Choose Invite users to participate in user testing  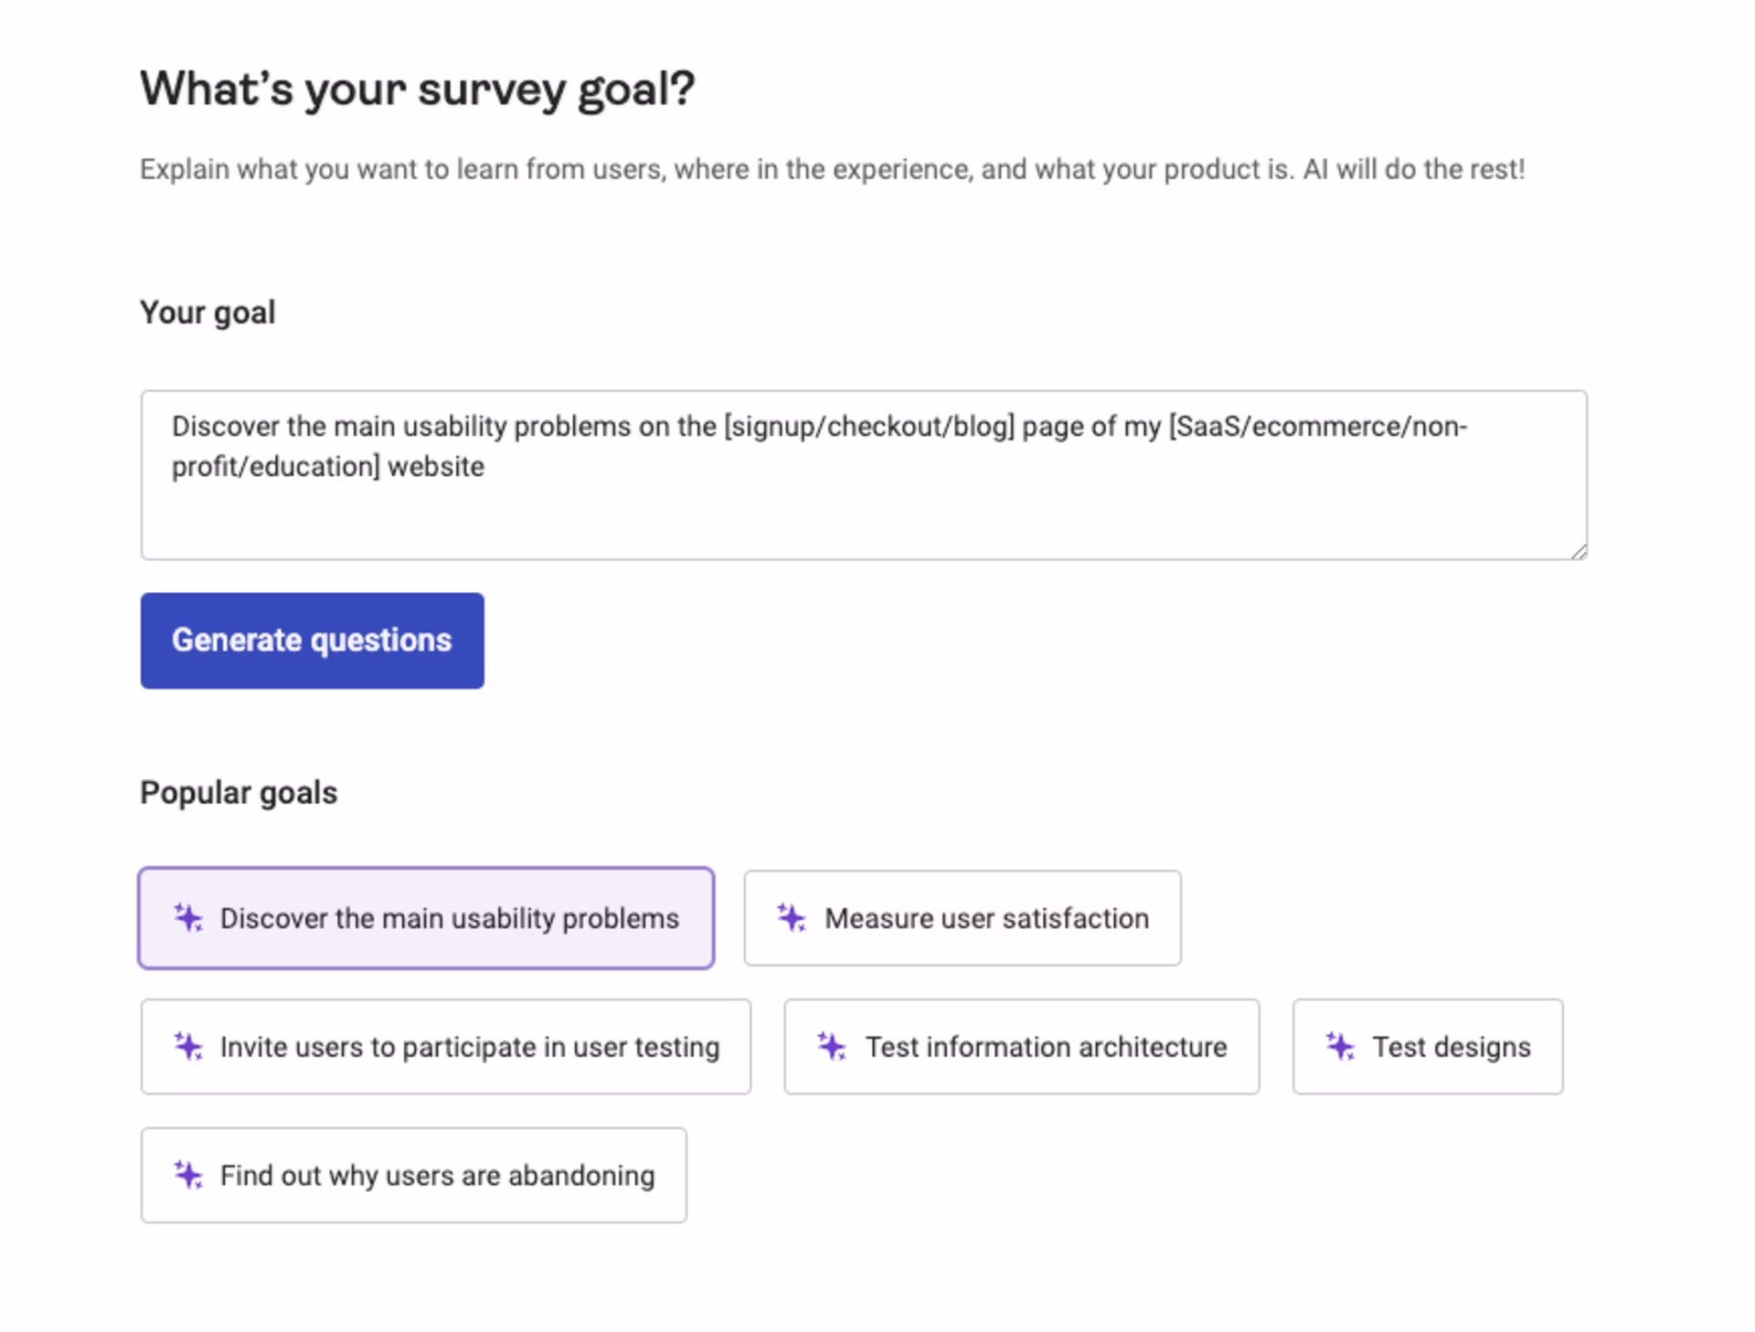pyautogui.click(x=445, y=1047)
